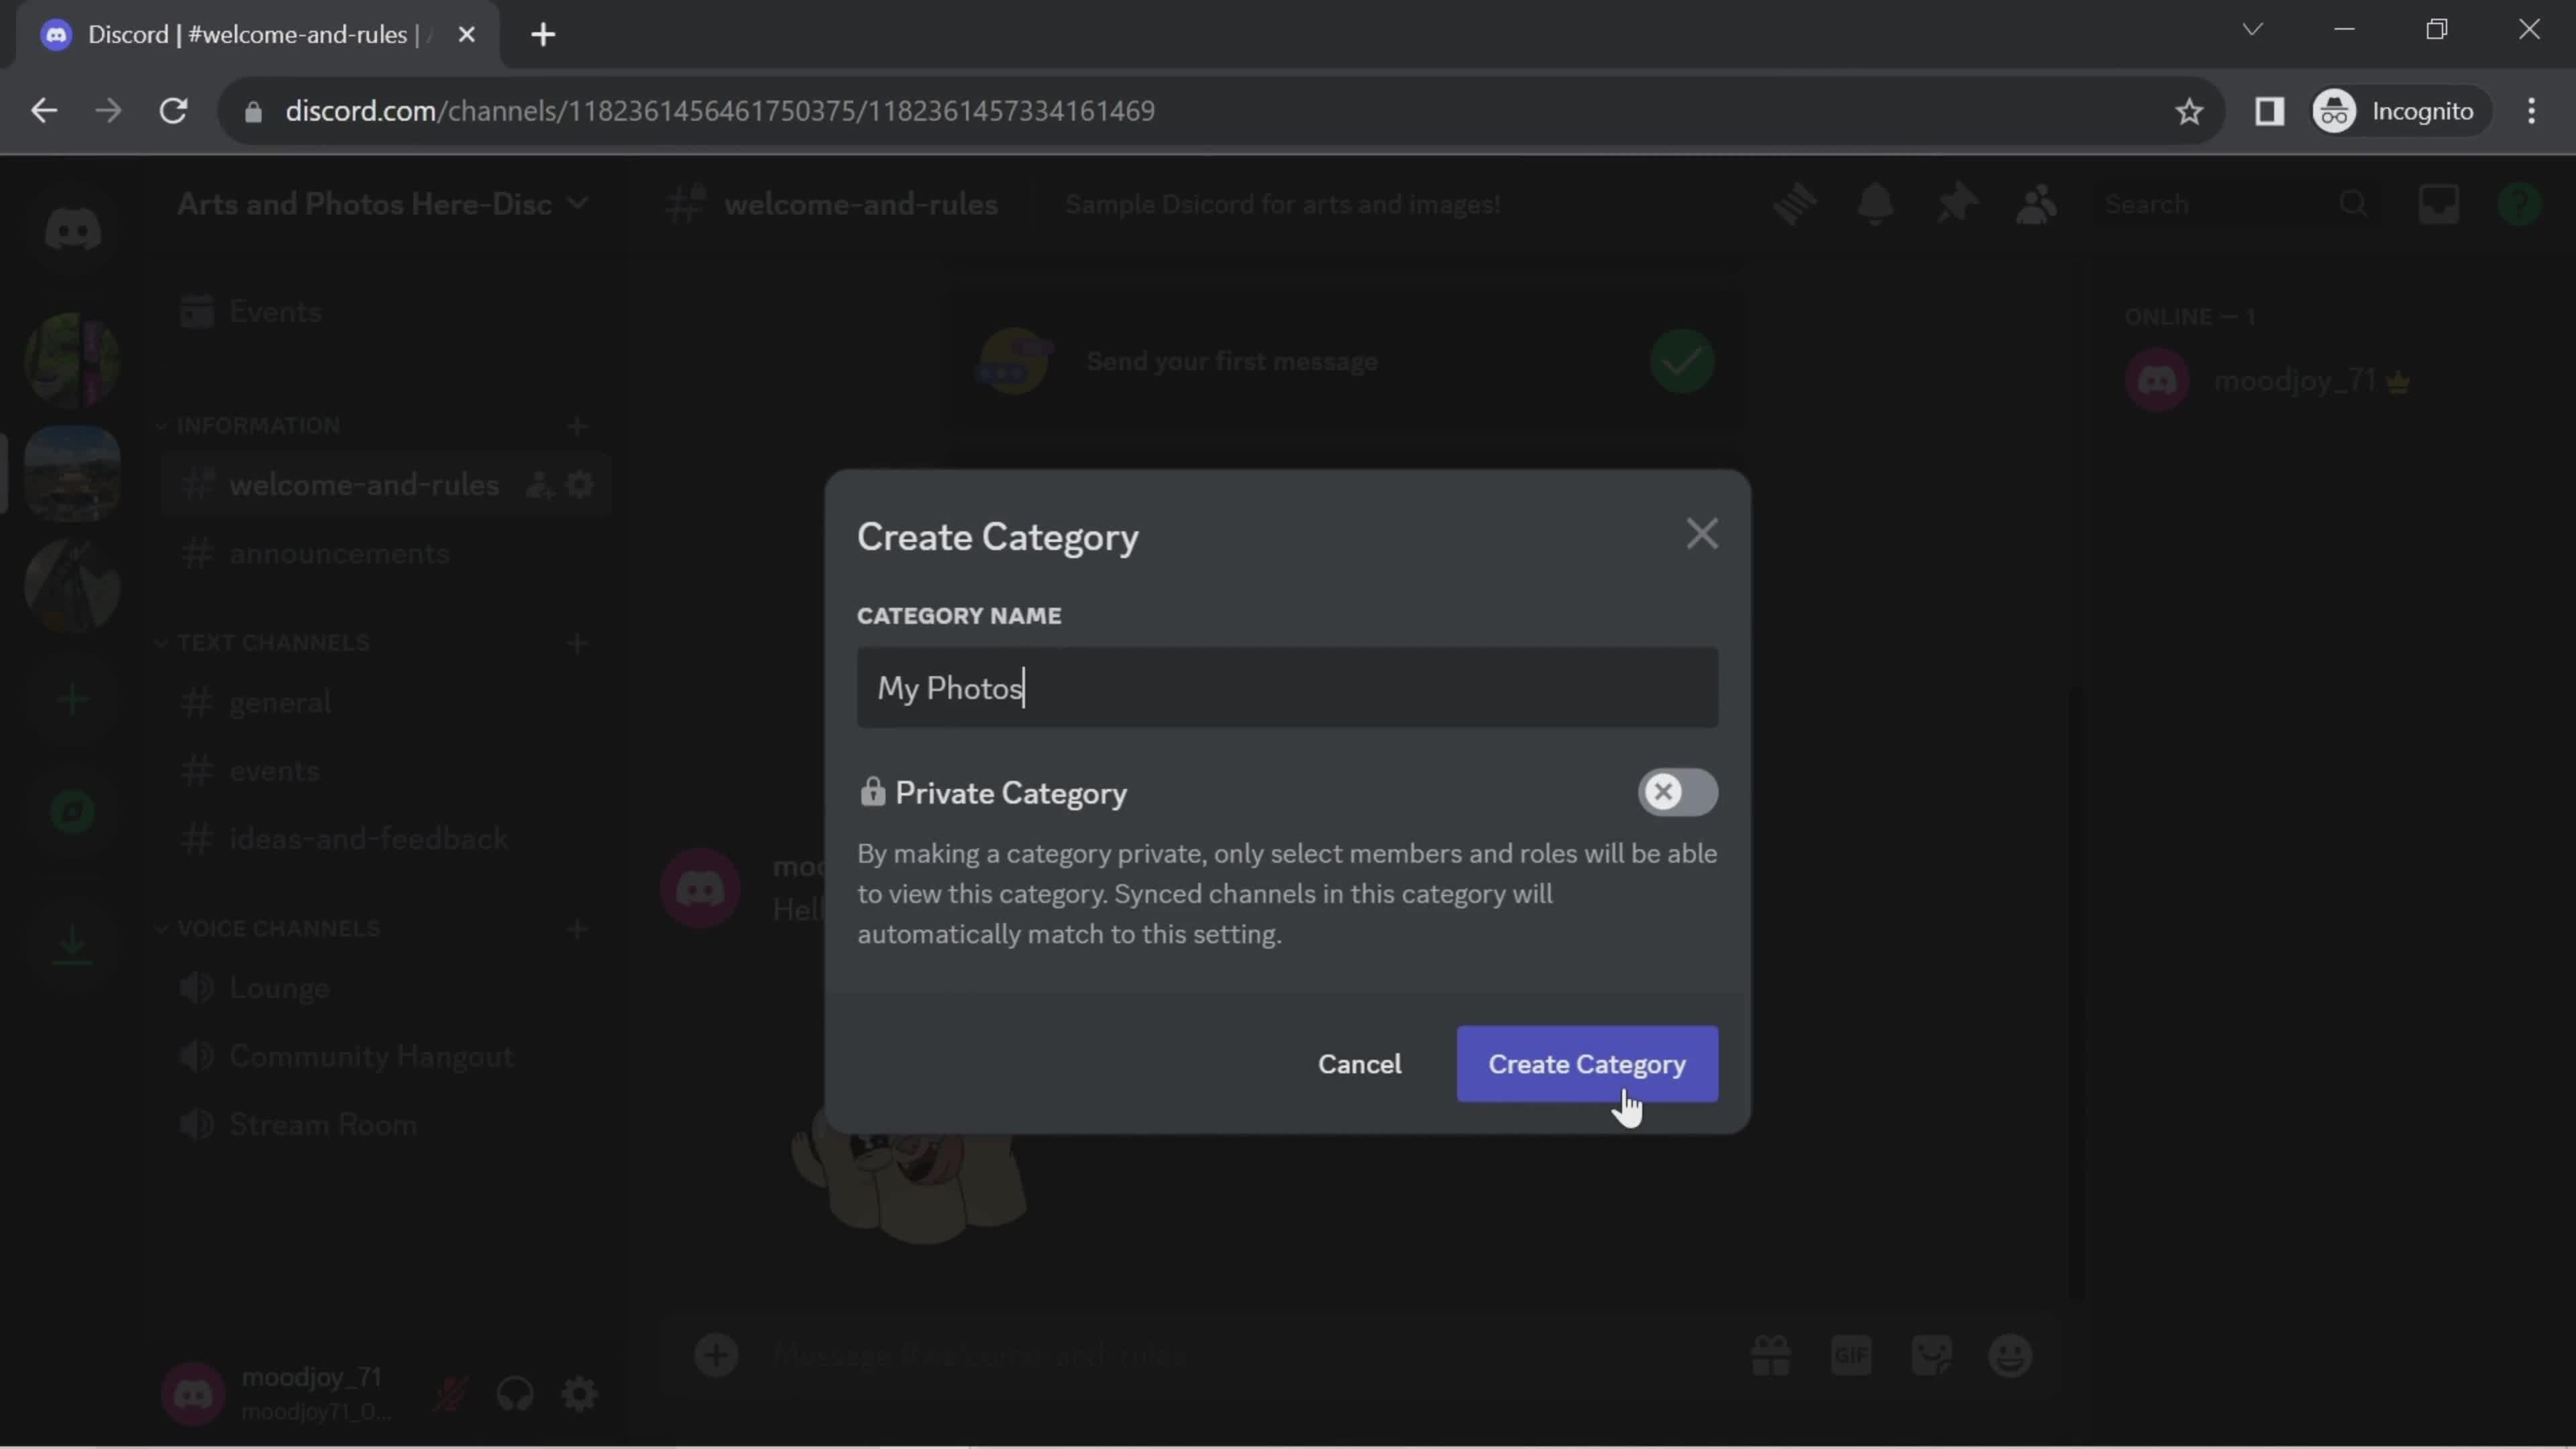Cancel the Create Category dialog
2576x1449 pixels.
pos(1359,1064)
